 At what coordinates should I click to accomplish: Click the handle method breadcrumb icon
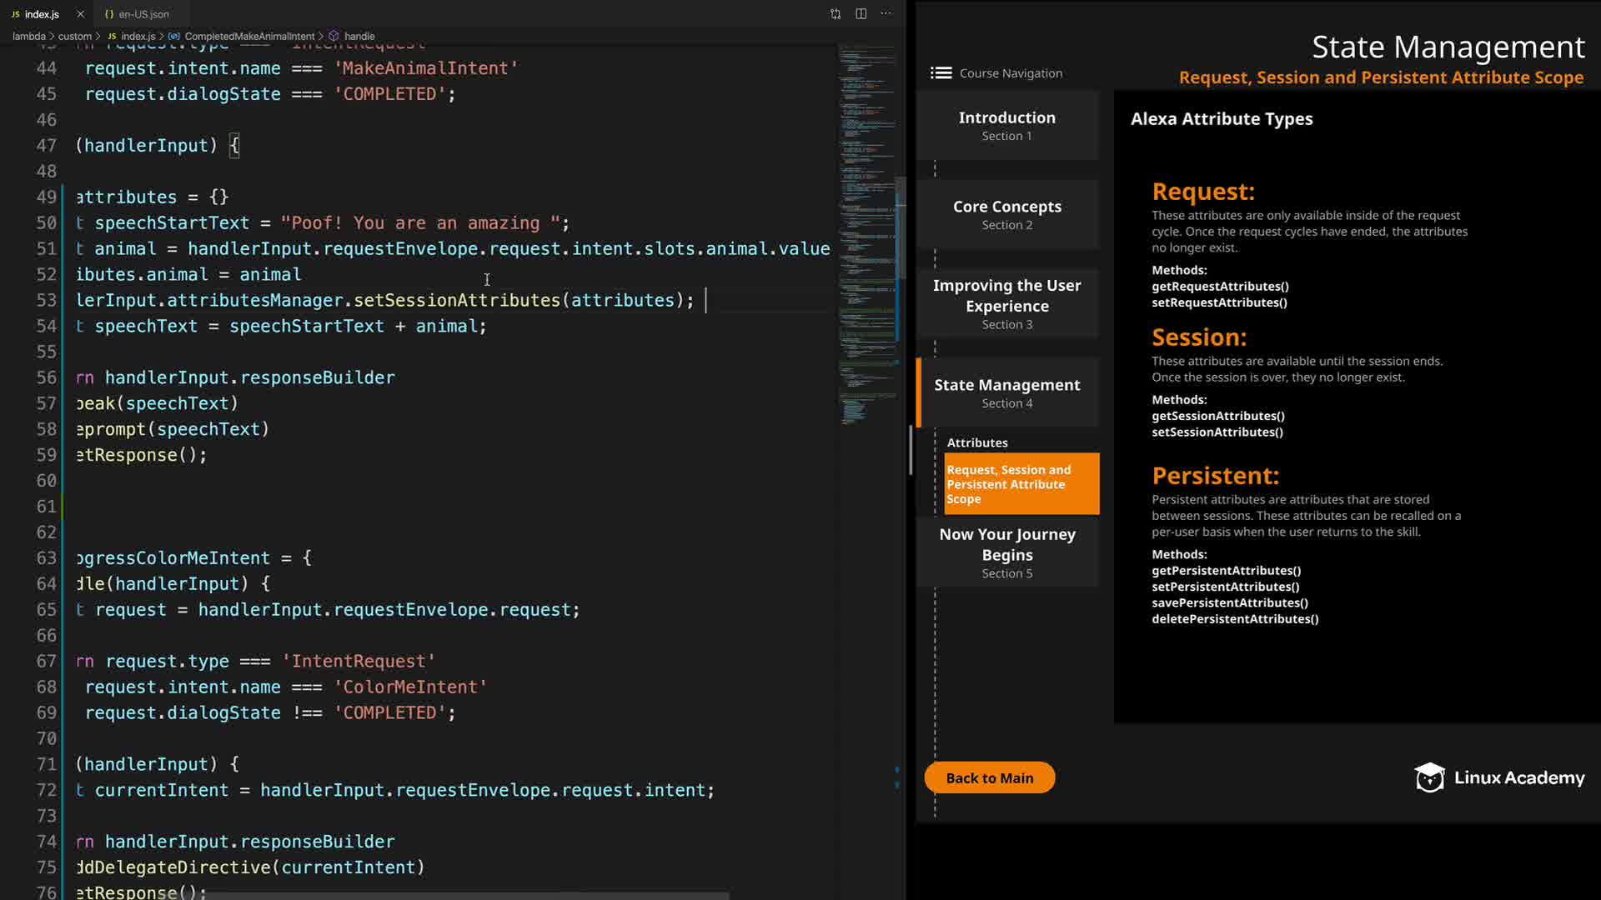point(334,37)
